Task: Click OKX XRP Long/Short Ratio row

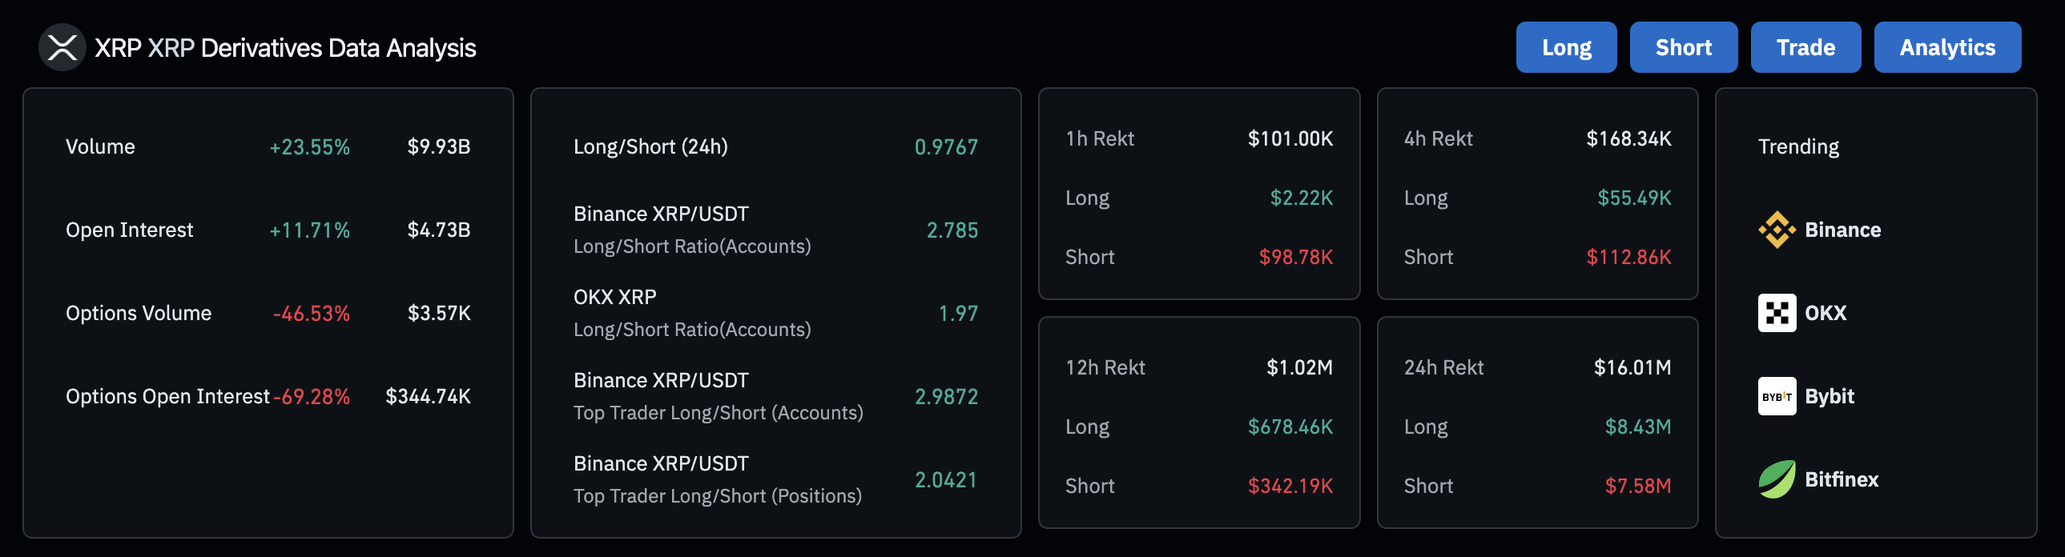Action: (775, 314)
